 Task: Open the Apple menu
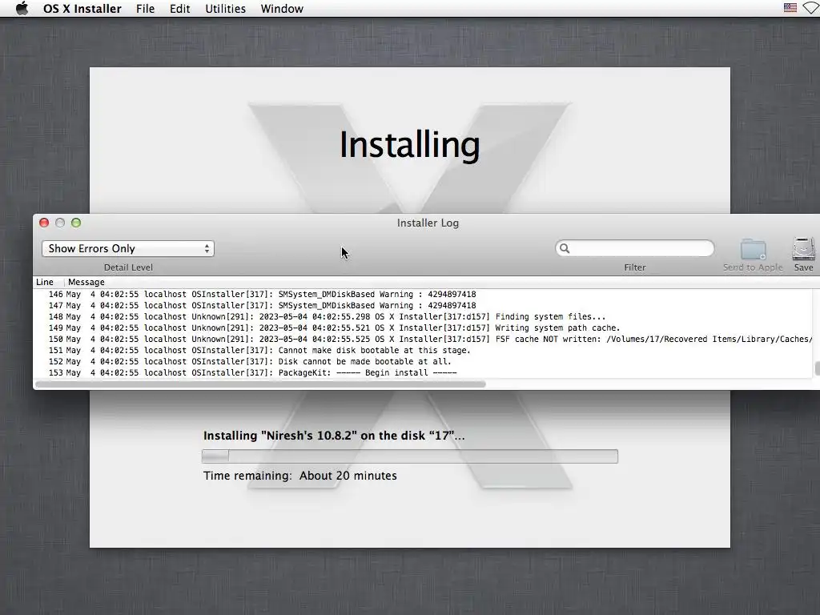coord(22,8)
